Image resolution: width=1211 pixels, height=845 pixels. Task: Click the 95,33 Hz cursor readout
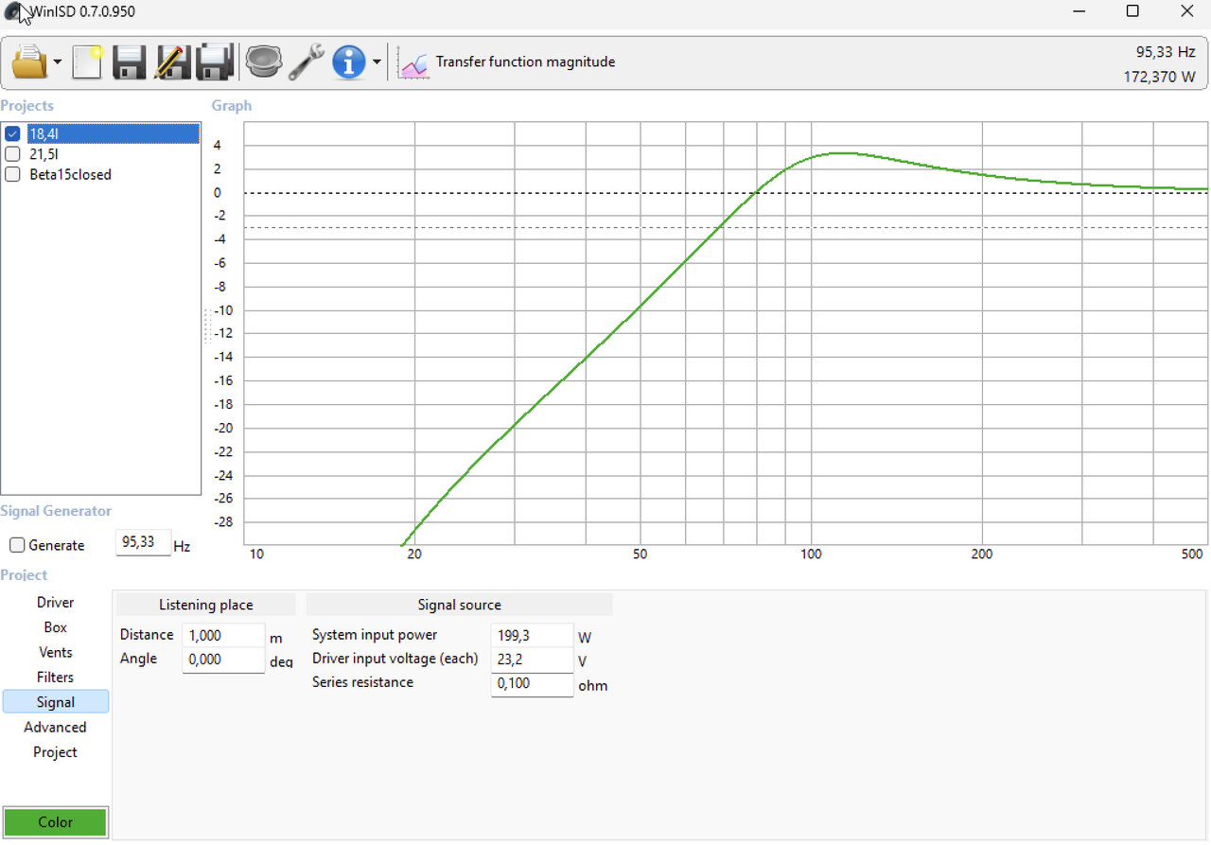pos(1166,52)
